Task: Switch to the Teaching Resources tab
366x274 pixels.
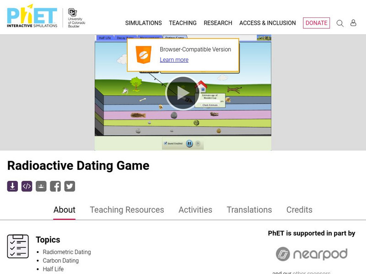Action: click(x=128, y=210)
